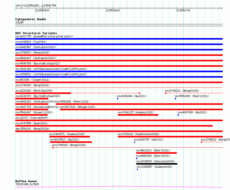Click the black nsv3204505 variant bar
The image size is (230, 190).
pyautogui.click(x=157, y=164)
